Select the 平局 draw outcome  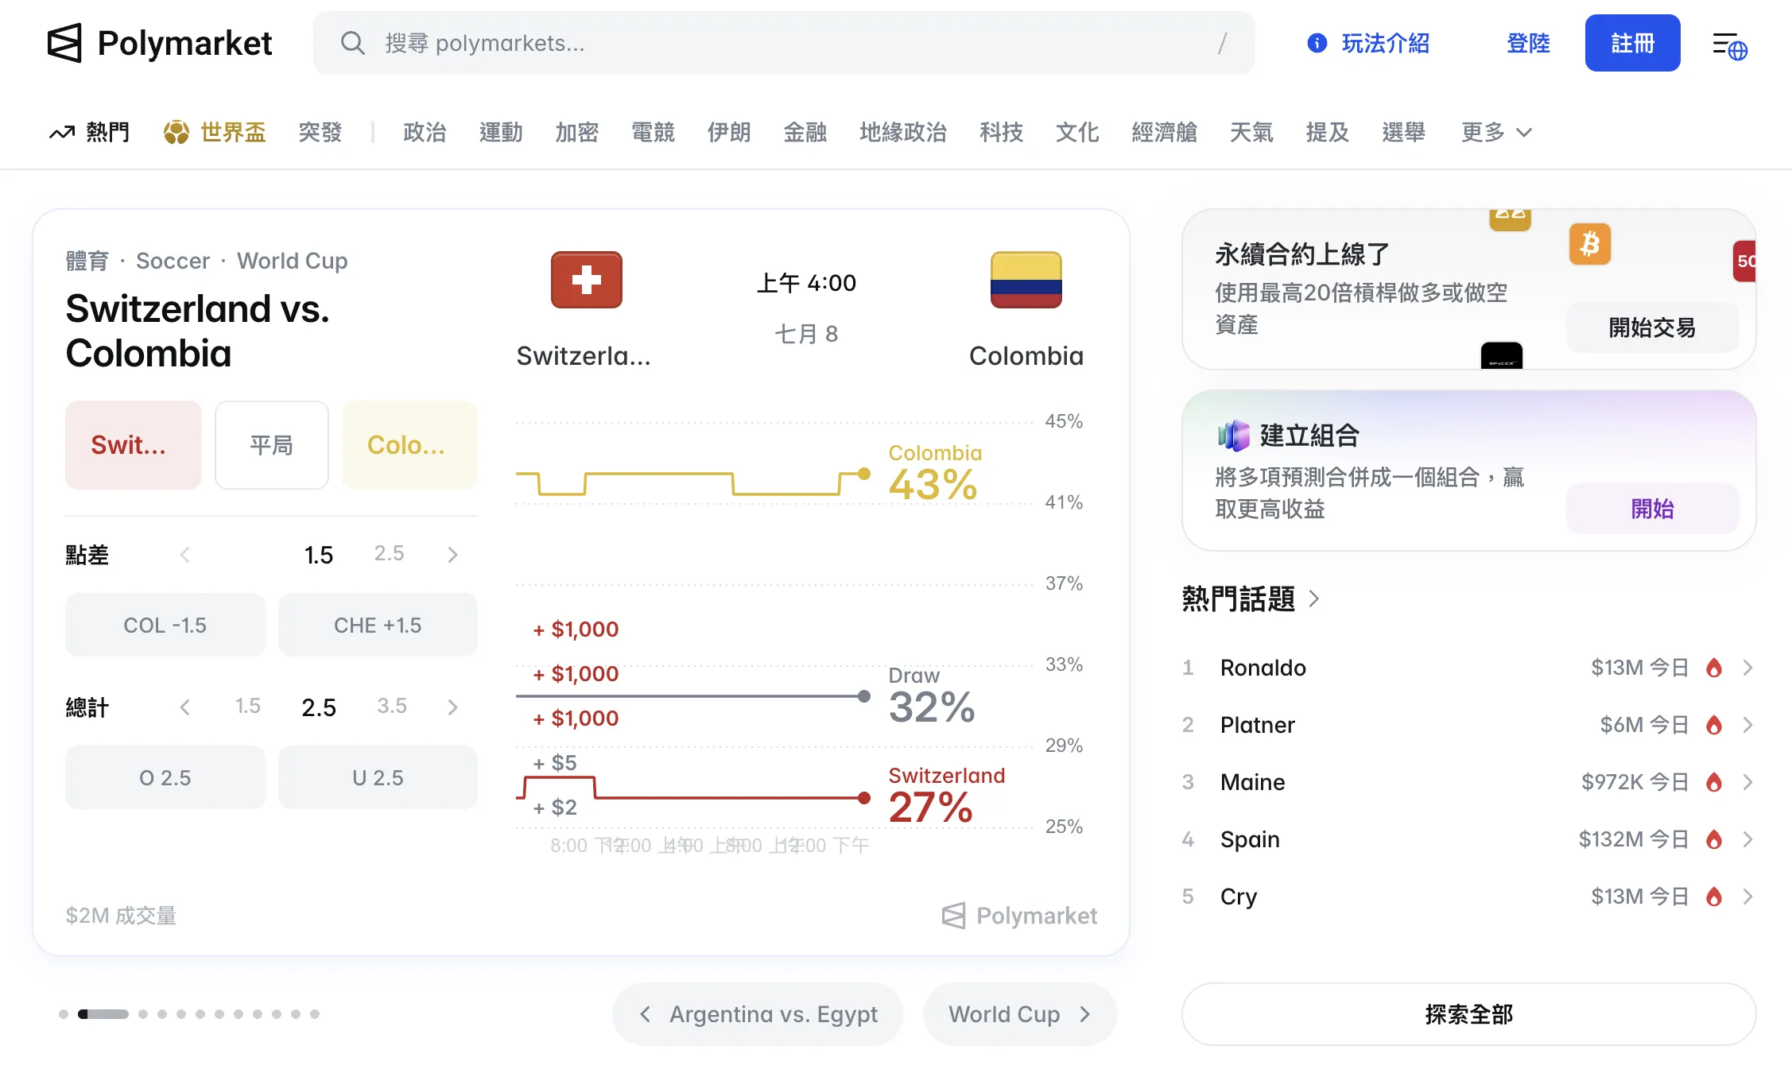click(272, 445)
